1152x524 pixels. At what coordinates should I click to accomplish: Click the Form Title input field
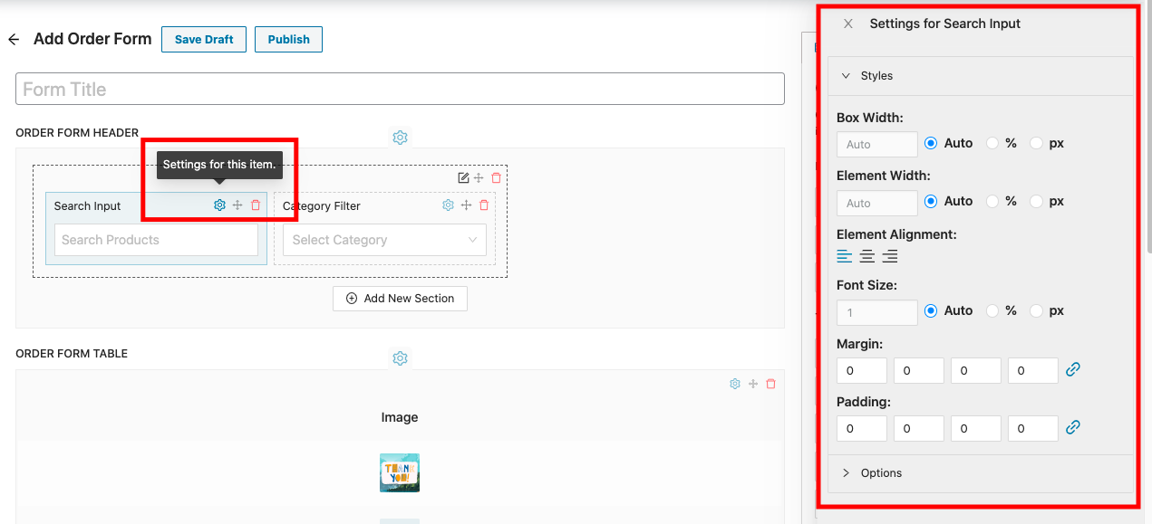pos(400,89)
